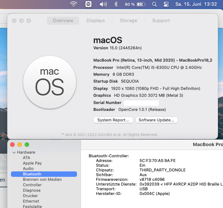
Task: Click Bluetooth address 5C:F3:70:A5:9A:FE
Action: (158, 161)
